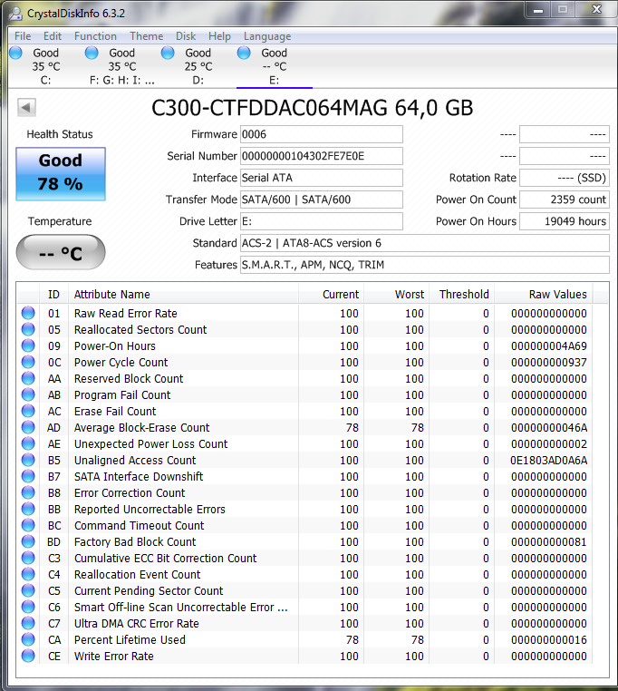The image size is (618, 691).
Task: Click status icon for Unexpected Power Loss Count
Action: (x=28, y=443)
